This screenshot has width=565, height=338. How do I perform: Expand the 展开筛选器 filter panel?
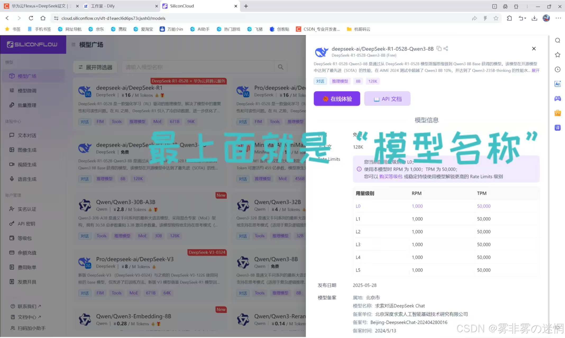[x=95, y=67]
